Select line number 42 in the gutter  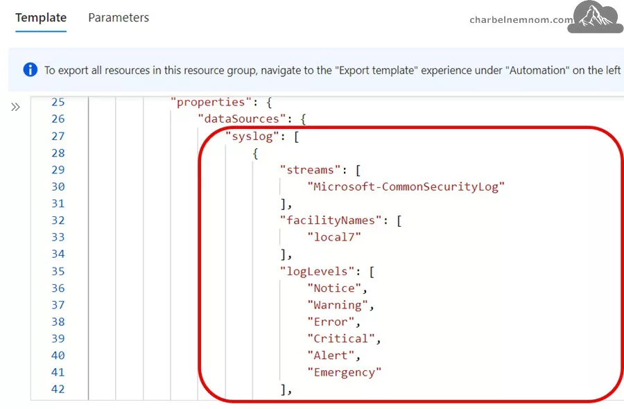tap(58, 389)
